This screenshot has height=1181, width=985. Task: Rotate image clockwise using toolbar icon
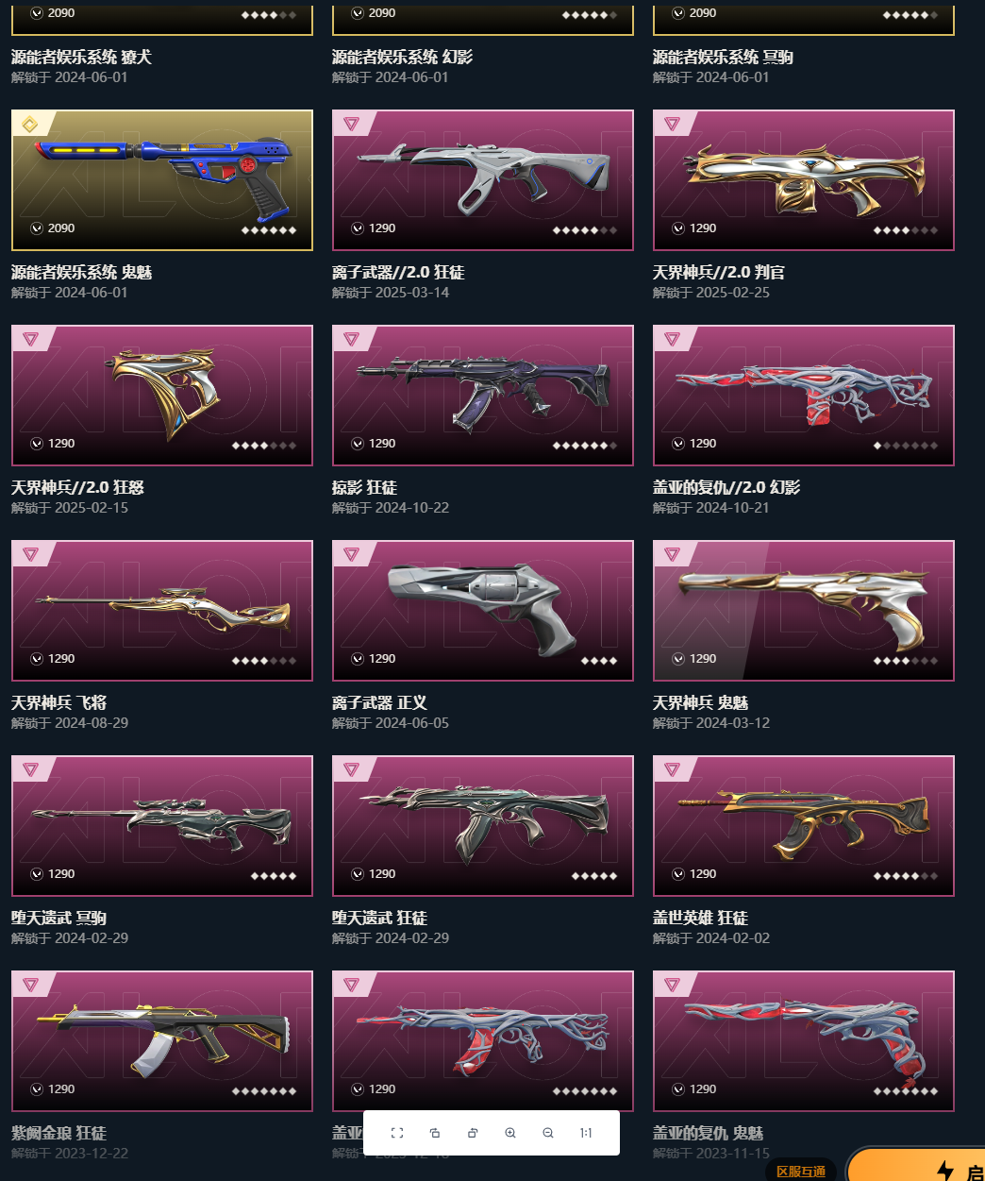point(473,1133)
